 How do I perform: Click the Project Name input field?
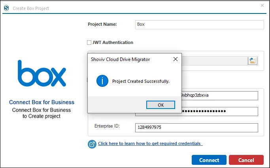(199, 25)
